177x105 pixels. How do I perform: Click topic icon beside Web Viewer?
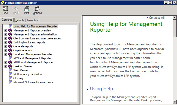(11, 70)
